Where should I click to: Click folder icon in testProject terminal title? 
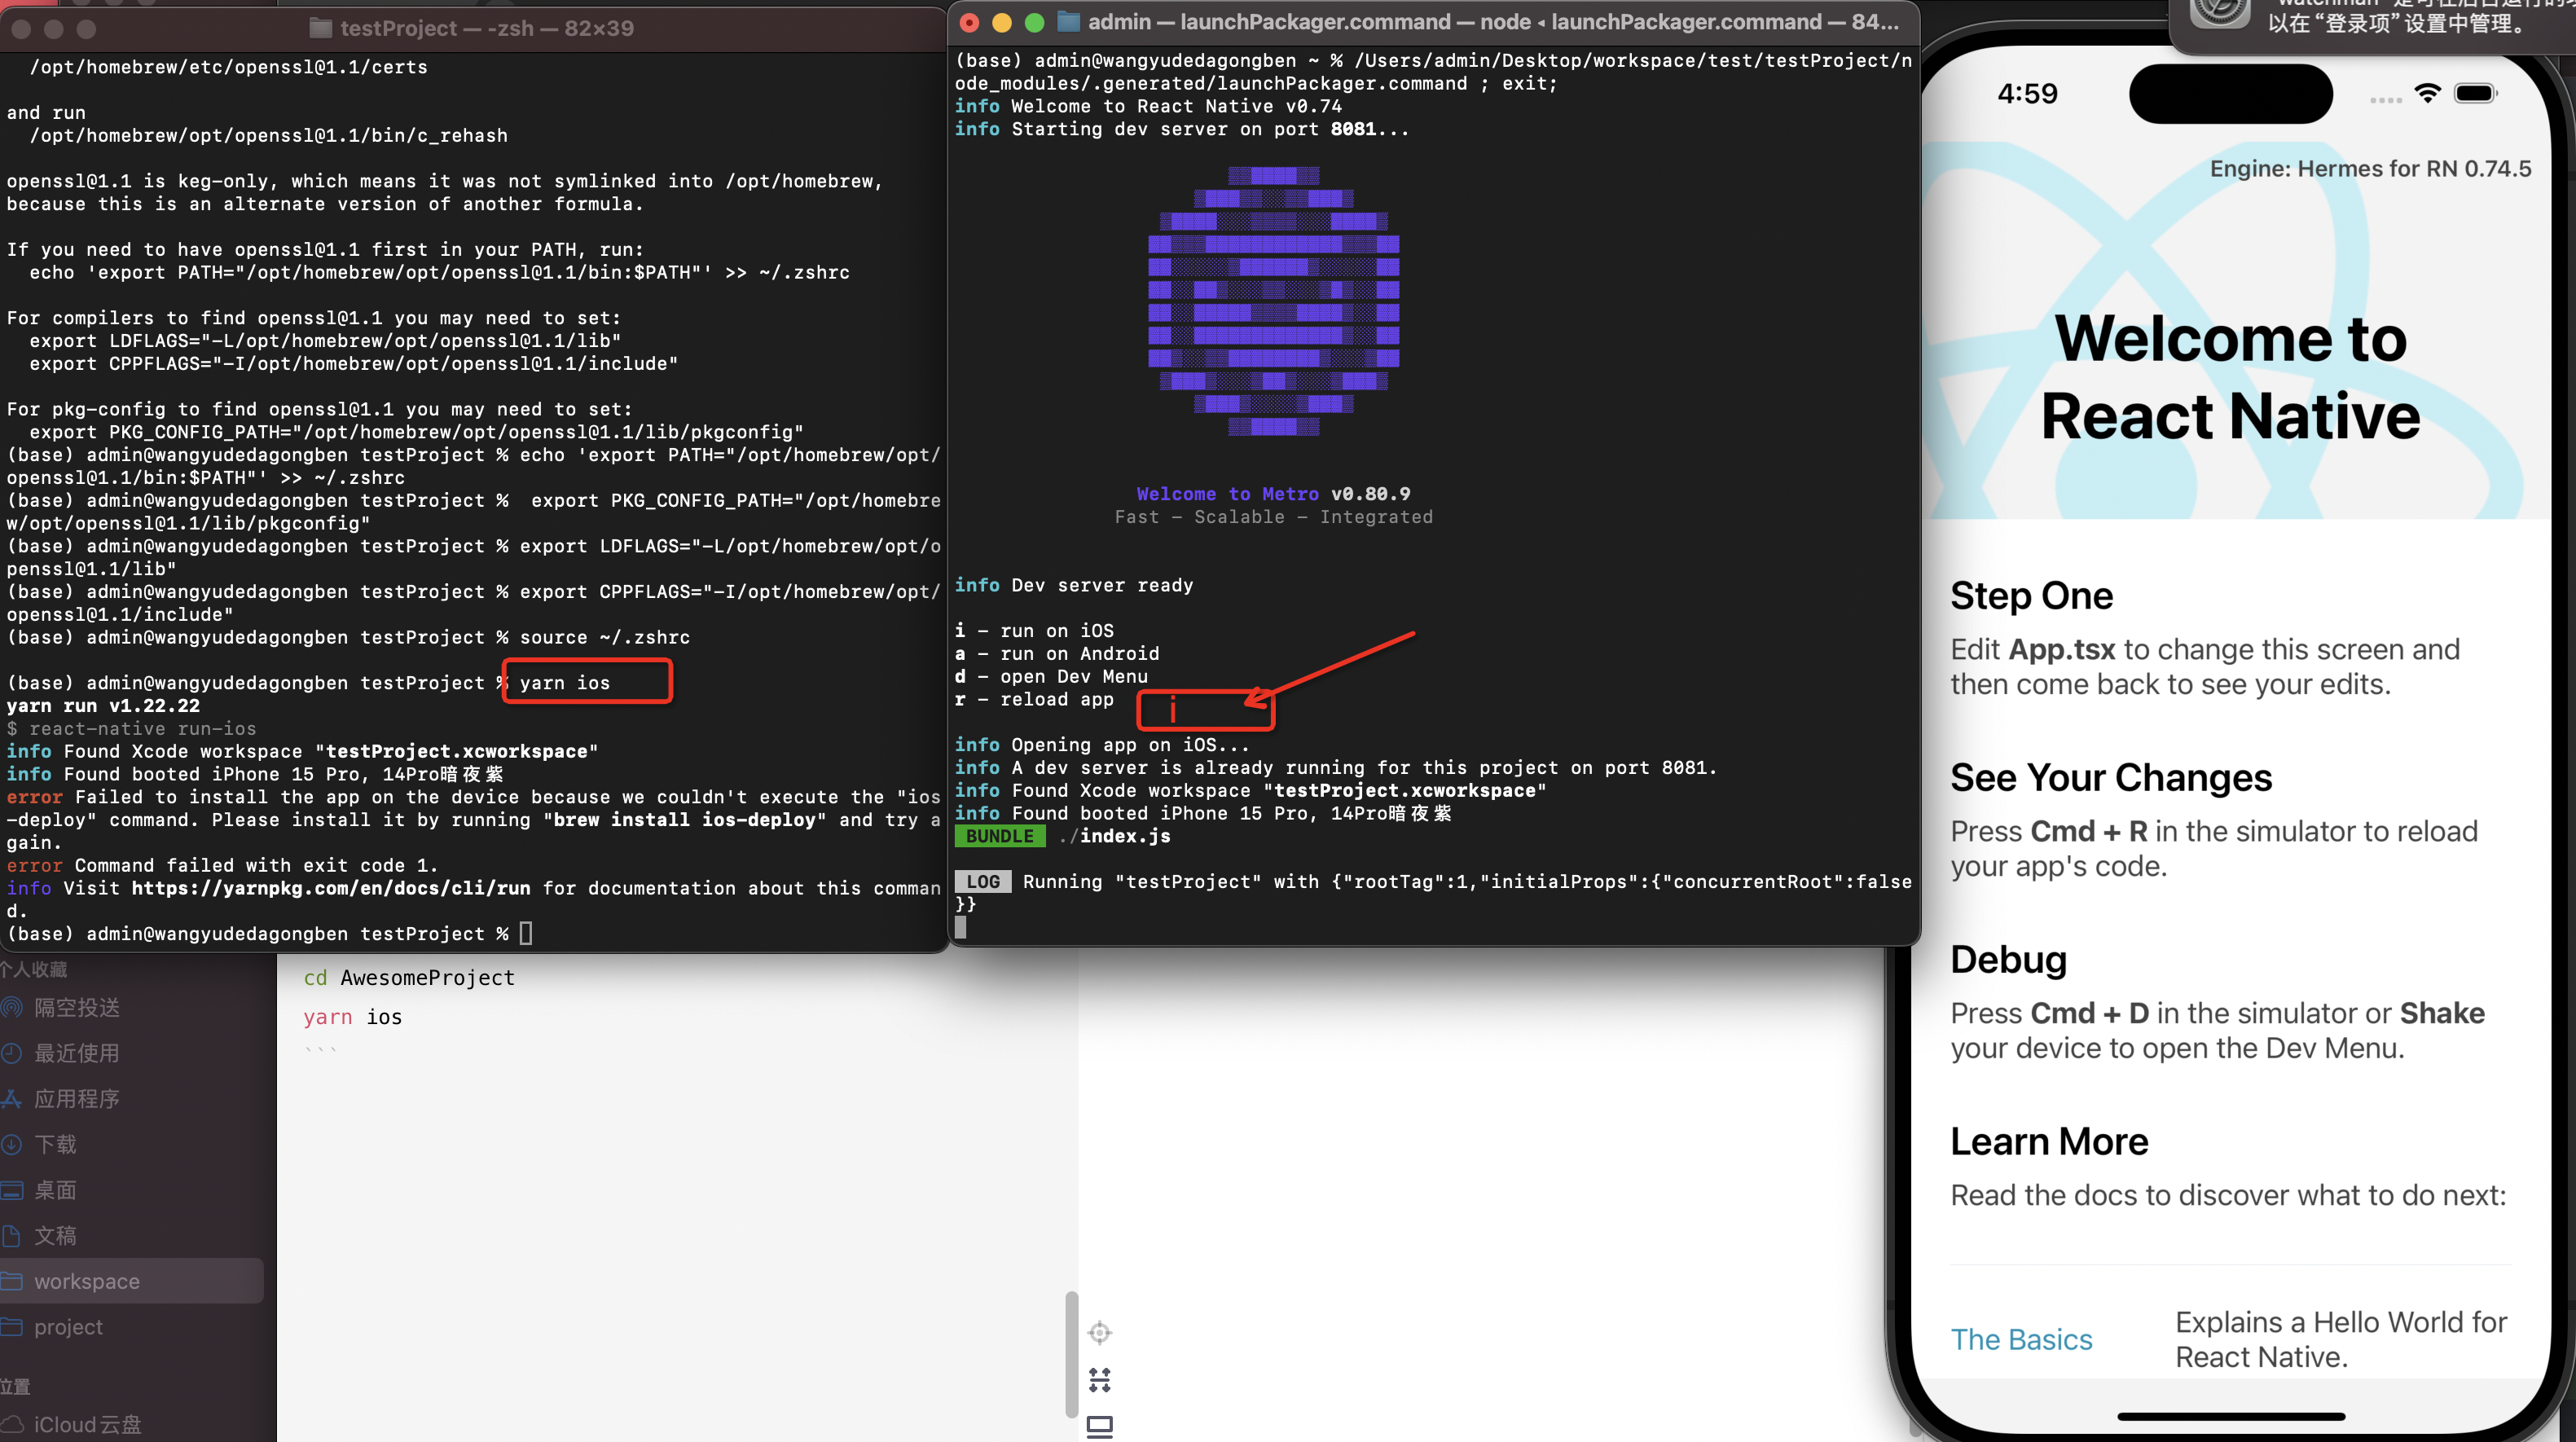320,28
